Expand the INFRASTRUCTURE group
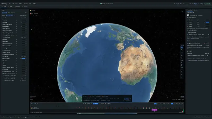 (2, 80)
